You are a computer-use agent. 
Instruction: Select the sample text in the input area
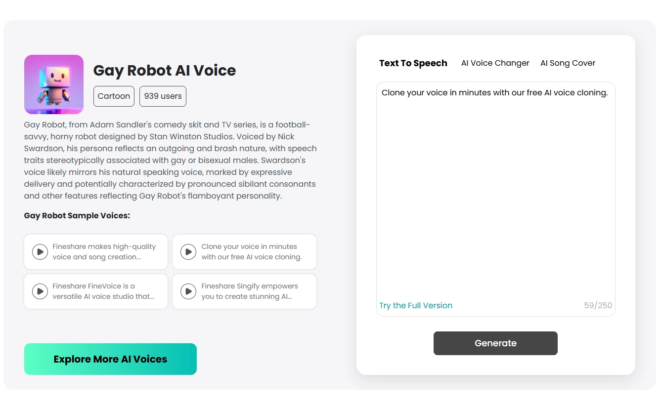click(494, 92)
